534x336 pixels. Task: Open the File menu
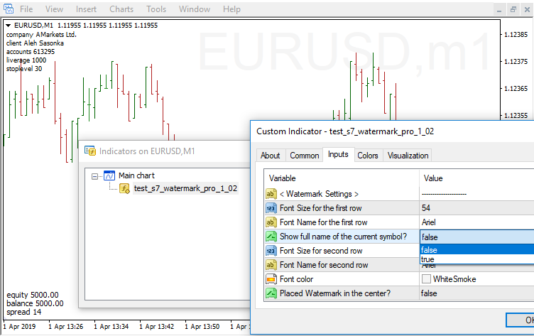pos(26,9)
